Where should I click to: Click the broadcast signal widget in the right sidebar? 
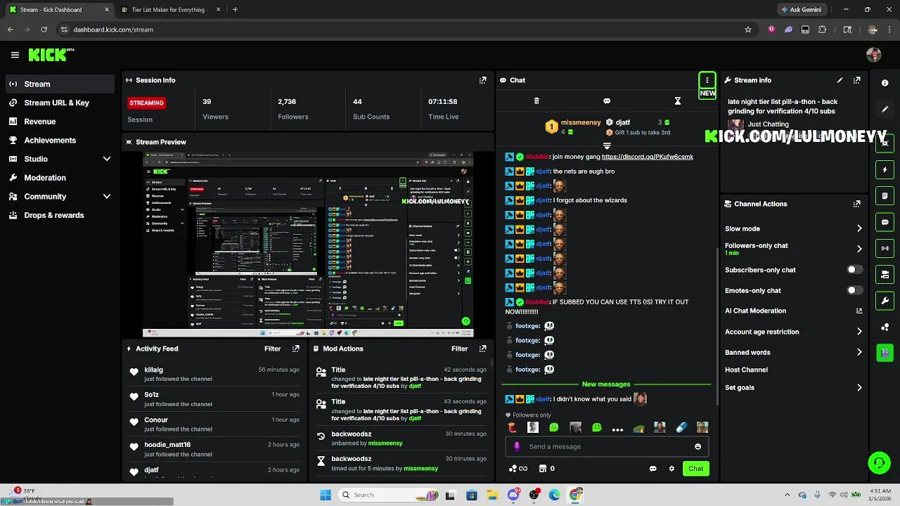point(885,248)
